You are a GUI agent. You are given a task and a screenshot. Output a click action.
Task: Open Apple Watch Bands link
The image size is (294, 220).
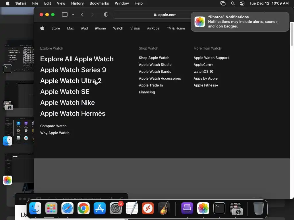155,71
